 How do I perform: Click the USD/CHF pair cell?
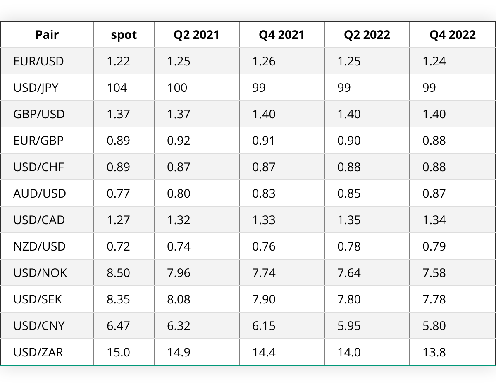tap(39, 167)
